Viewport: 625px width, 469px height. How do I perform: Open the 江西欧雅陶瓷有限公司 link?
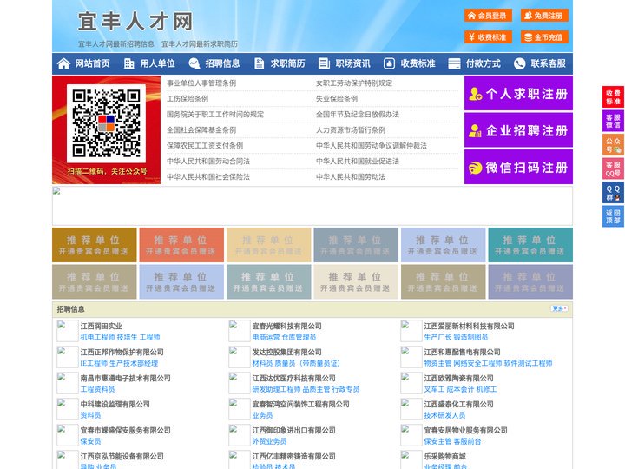point(459,378)
